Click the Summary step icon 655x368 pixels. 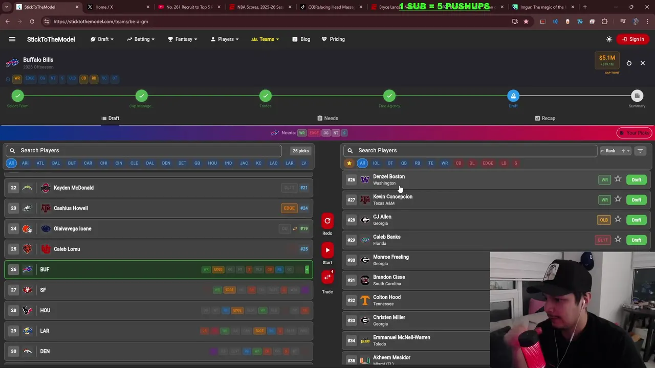click(x=637, y=96)
